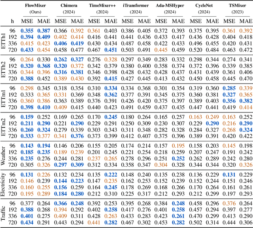253x228 pixels.
Task: Click CycleNet MSE 0.520 for ETTh1 720
Action: pyautogui.click(x=196, y=50)
